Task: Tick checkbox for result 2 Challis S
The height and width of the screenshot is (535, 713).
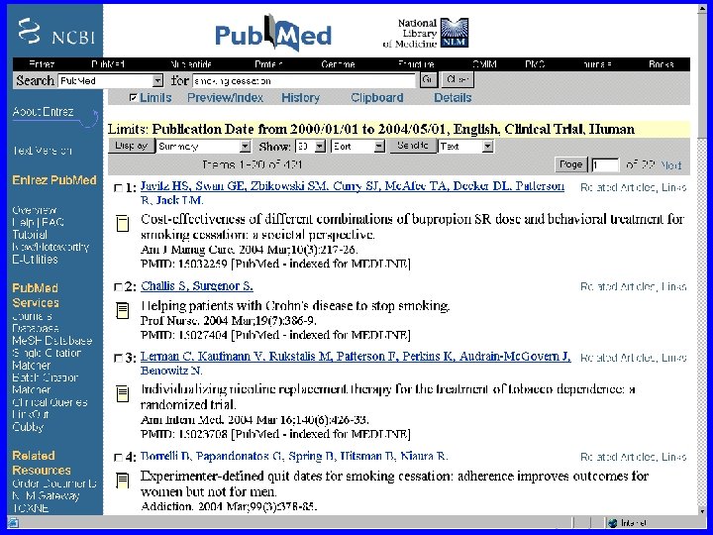Action: pyautogui.click(x=118, y=287)
